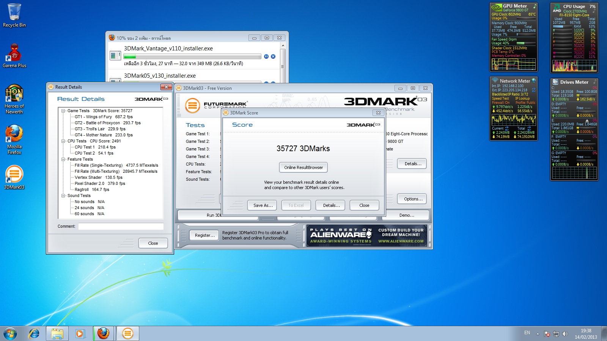Close the Result Details dialog via Close button

tap(153, 243)
